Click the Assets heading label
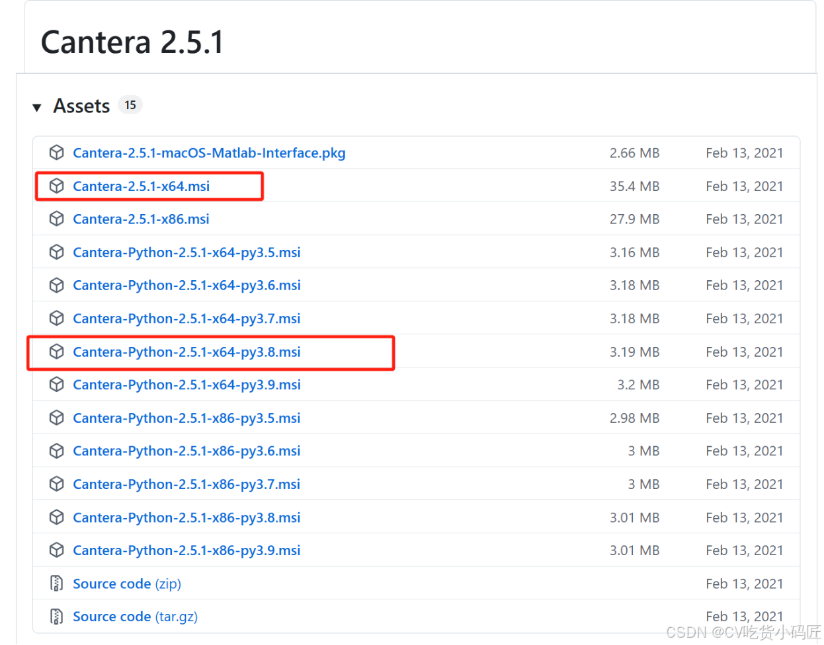The image size is (824, 645). pos(81,106)
